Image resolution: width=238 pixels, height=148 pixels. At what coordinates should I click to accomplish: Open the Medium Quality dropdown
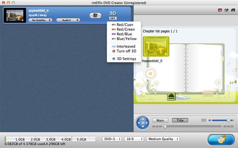163,139
